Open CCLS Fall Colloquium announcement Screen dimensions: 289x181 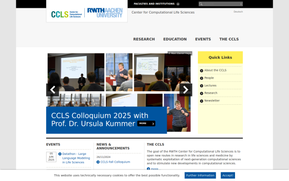pos(115,162)
